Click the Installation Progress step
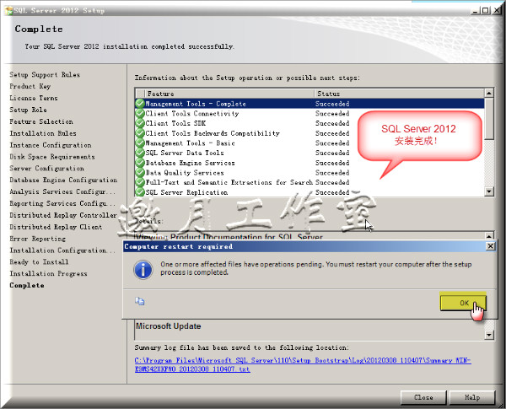This screenshot has width=506, height=409. pos(48,273)
